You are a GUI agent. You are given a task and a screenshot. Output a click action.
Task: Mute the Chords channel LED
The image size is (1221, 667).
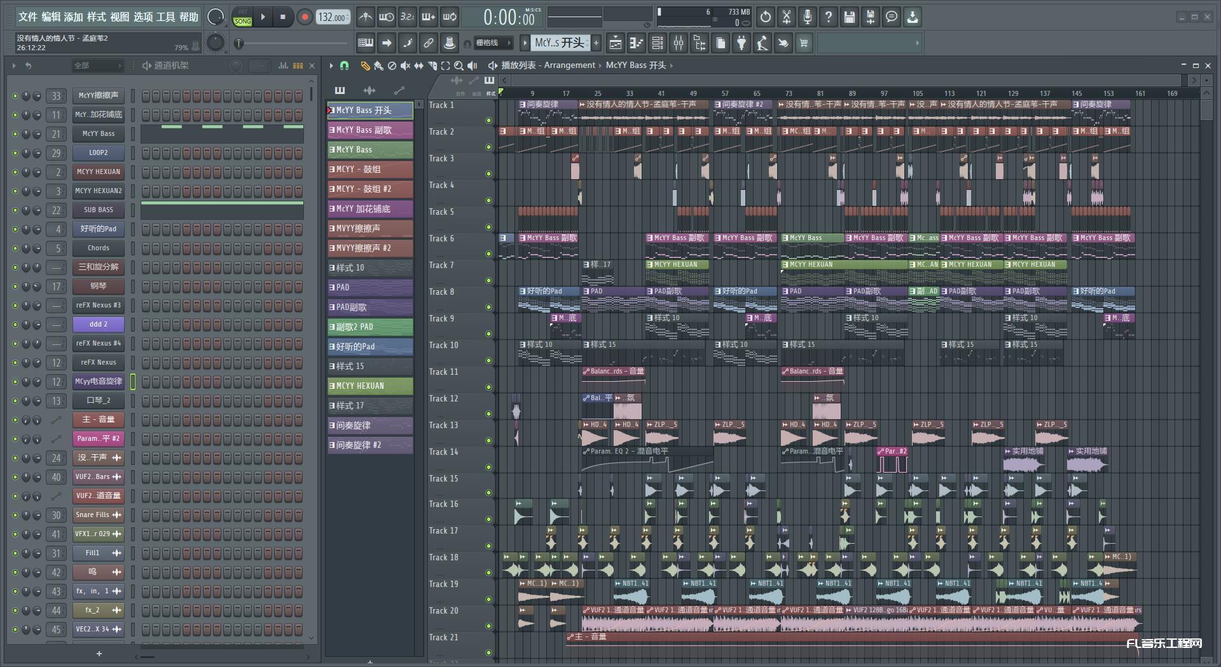pyautogui.click(x=15, y=248)
